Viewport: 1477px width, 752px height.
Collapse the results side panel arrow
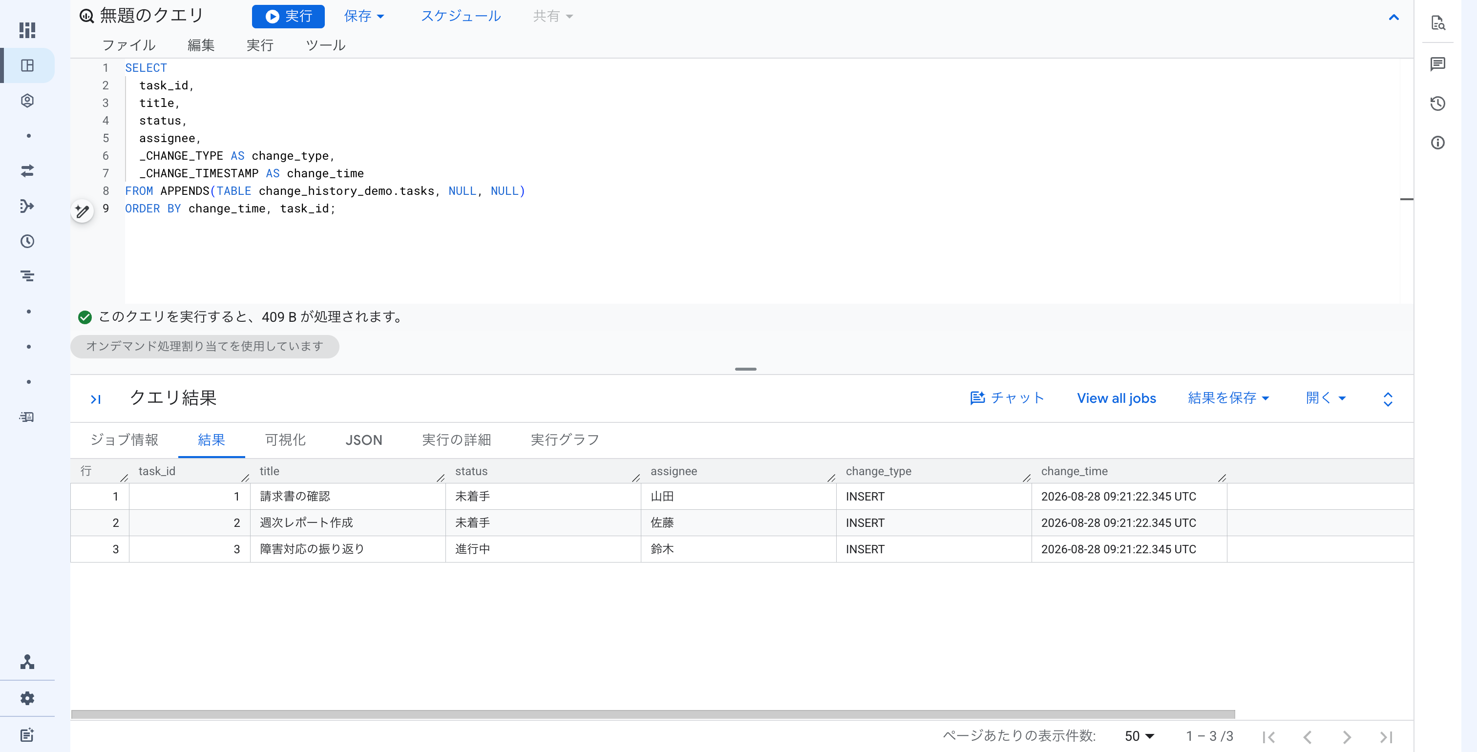click(96, 399)
